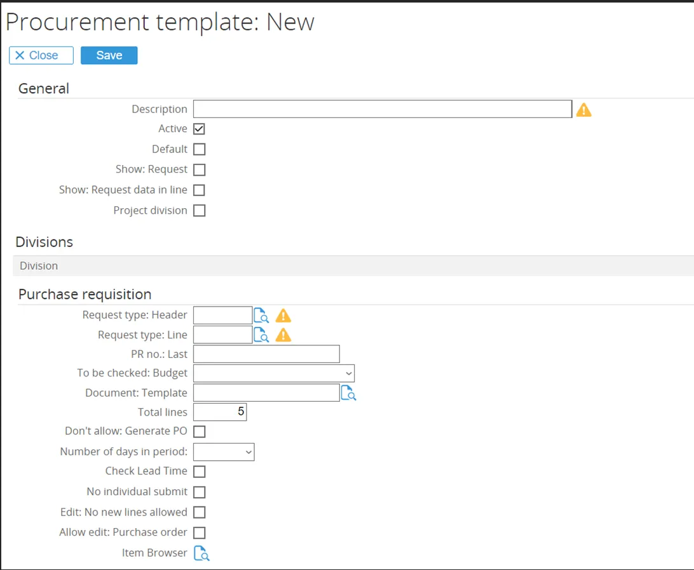The width and height of the screenshot is (694, 570).
Task: Focus the PR no.: Last input field
Action: pos(266,354)
